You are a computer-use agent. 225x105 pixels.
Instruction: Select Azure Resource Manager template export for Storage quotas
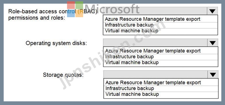(161, 83)
